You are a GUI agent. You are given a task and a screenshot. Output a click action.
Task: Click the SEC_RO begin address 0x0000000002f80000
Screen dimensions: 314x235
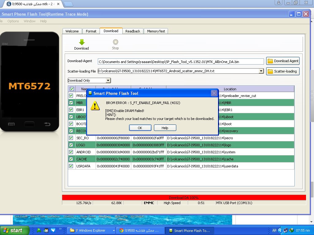(x=113, y=138)
